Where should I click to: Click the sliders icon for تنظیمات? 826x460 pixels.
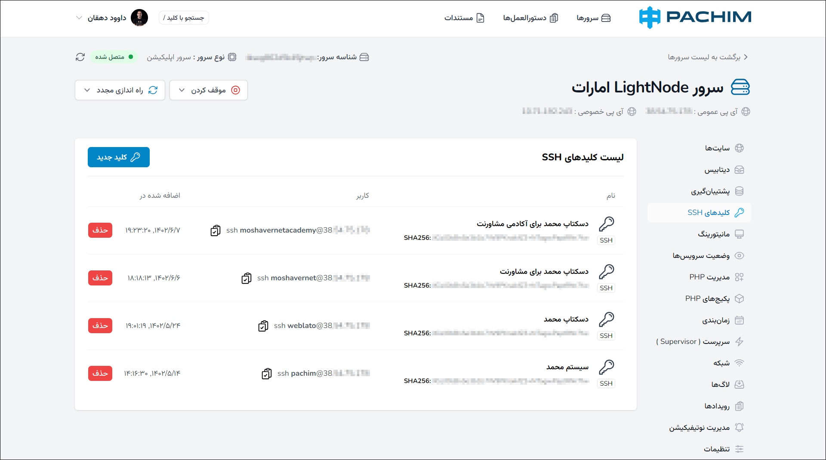coord(740,449)
